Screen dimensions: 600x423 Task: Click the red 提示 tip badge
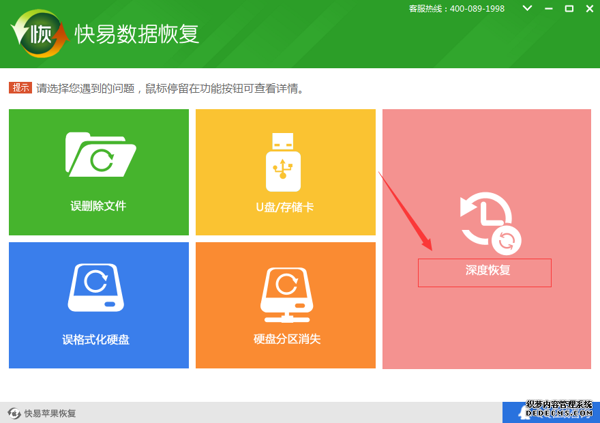pos(20,87)
